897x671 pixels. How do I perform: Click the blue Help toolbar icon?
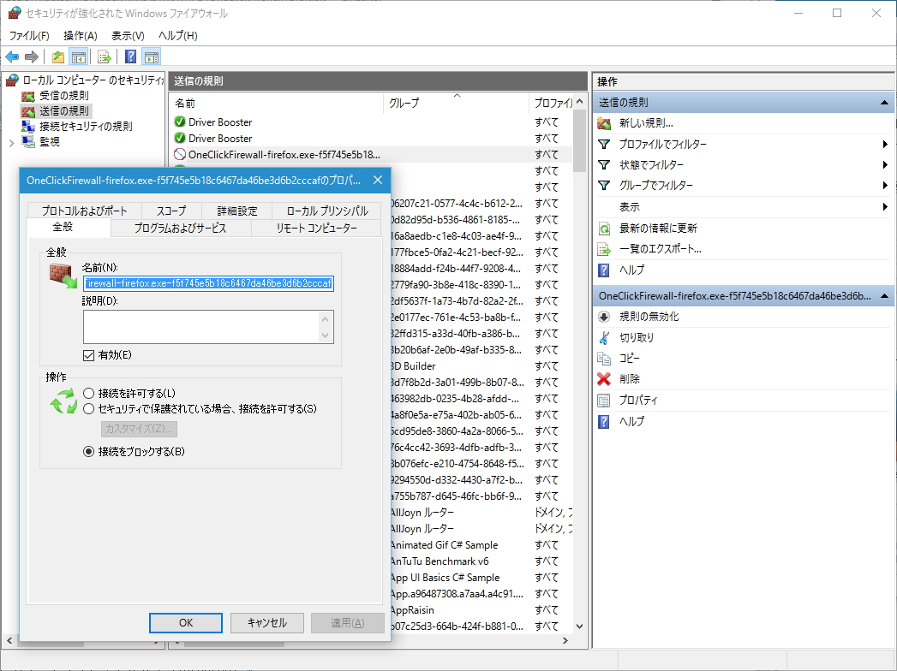click(x=131, y=56)
